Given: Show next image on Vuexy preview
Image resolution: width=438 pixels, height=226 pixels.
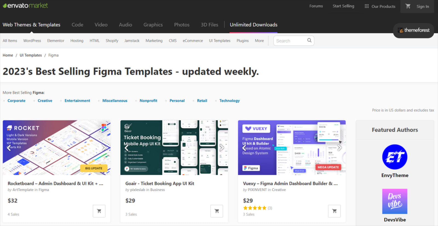Looking at the screenshot, I should (x=339, y=148).
